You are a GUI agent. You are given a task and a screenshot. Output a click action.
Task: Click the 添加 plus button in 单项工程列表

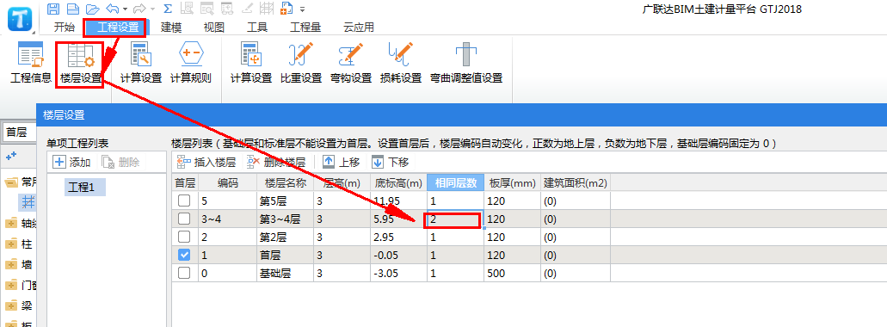[x=72, y=163]
